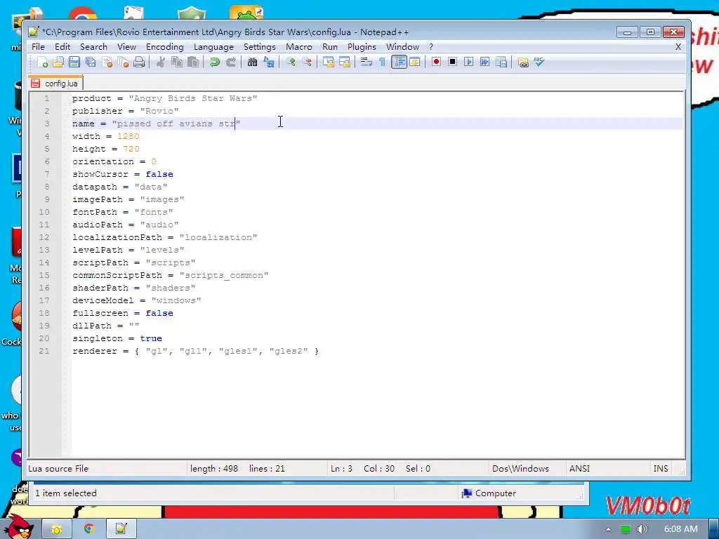Click the Copy toolbar icon
Image resolution: width=719 pixels, height=539 pixels.
coord(176,62)
